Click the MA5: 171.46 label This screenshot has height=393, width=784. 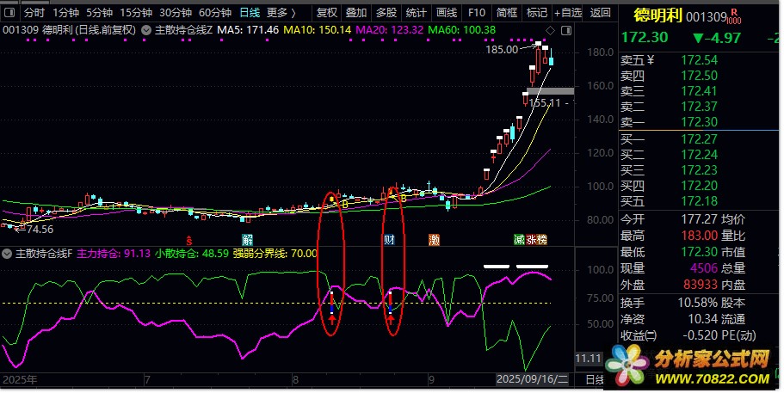point(248,30)
